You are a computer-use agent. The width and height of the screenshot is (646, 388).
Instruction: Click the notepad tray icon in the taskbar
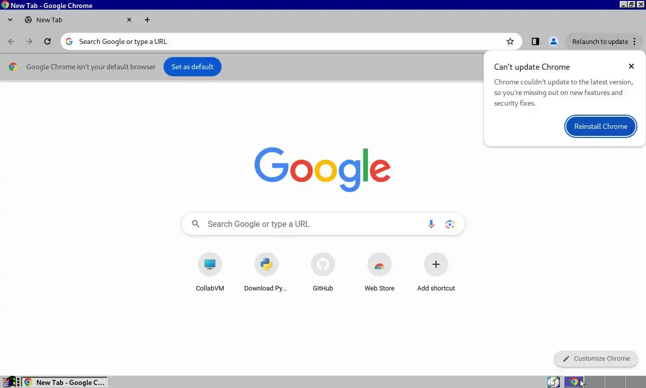click(554, 382)
